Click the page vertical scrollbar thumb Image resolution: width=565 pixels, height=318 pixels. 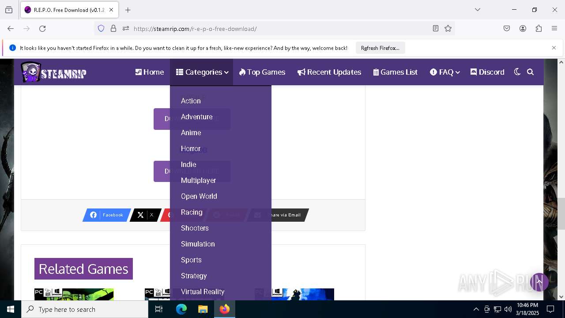click(x=561, y=214)
